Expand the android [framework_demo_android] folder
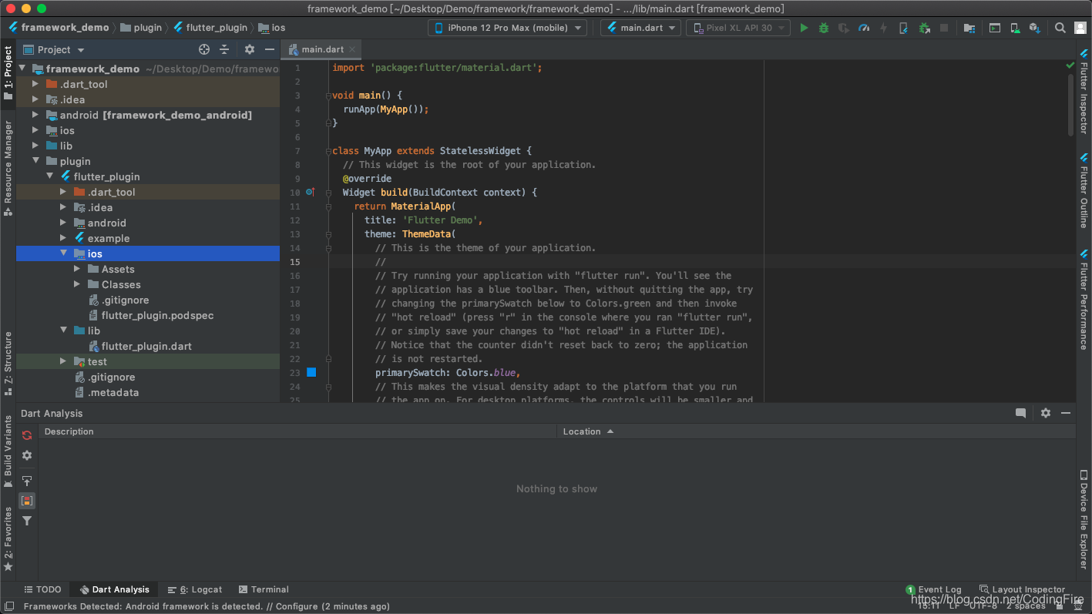The height and width of the screenshot is (614, 1092). [35, 115]
